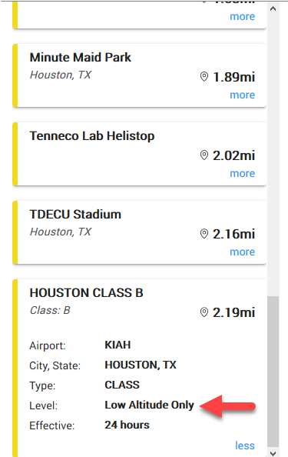Expand more details for TDECU Stadium

click(x=243, y=252)
